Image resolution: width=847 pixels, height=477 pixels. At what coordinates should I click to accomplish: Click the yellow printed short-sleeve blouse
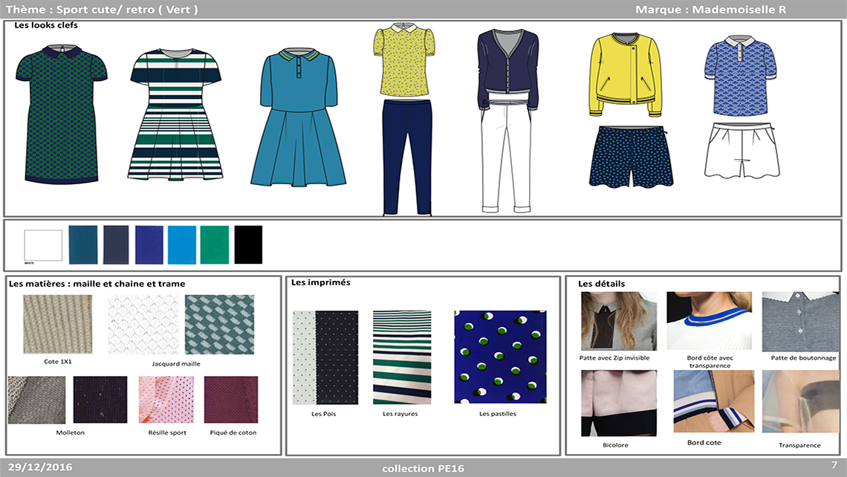click(403, 60)
